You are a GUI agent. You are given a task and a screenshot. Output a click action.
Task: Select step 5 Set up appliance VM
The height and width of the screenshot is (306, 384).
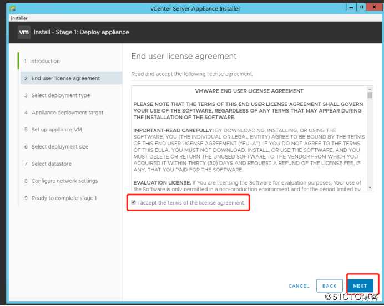pos(53,130)
